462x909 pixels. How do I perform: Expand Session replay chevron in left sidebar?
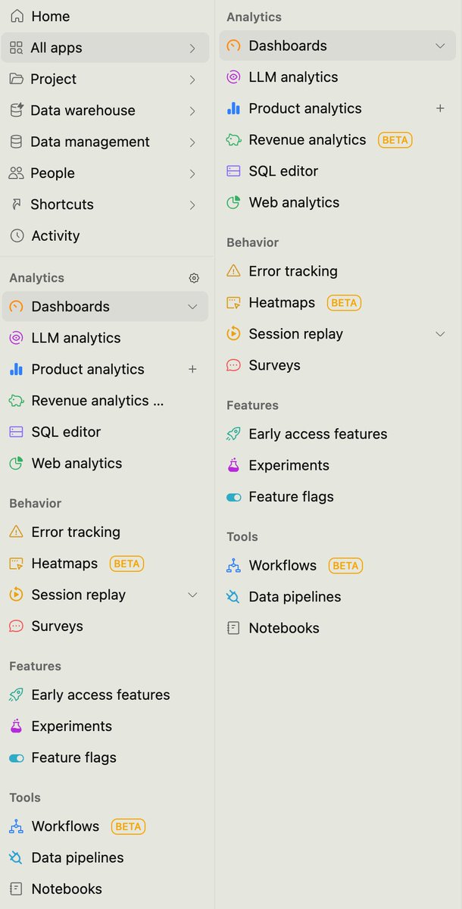pyautogui.click(x=192, y=595)
